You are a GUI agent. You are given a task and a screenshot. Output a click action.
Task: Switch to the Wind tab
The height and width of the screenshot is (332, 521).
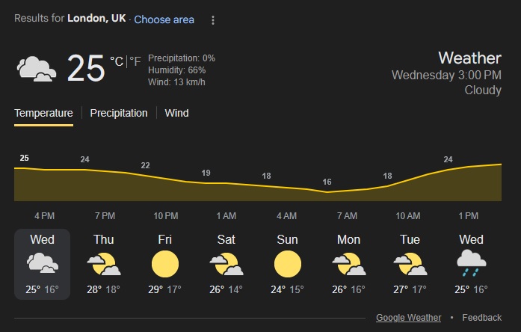coord(176,113)
